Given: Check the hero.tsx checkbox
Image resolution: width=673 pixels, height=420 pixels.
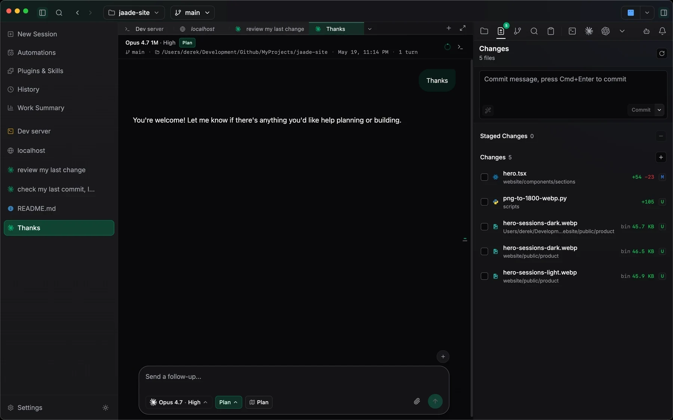Looking at the screenshot, I should [x=484, y=177].
